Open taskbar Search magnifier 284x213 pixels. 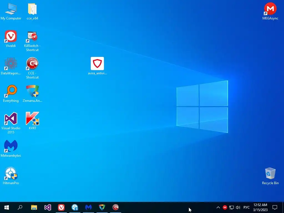pyautogui.click(x=20, y=207)
